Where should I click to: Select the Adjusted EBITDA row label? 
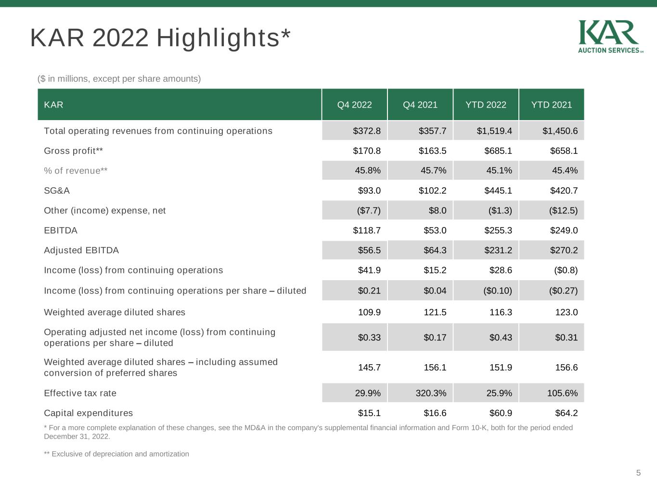[81, 250]
